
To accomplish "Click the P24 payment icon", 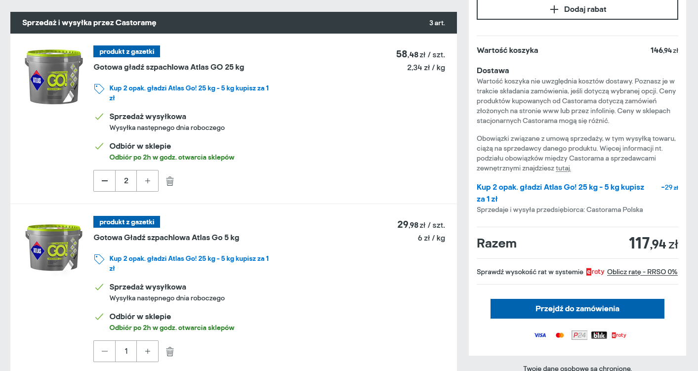I will [x=579, y=335].
